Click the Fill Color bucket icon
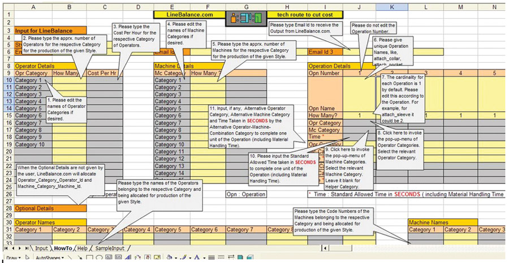The image size is (509, 263). coord(169,257)
